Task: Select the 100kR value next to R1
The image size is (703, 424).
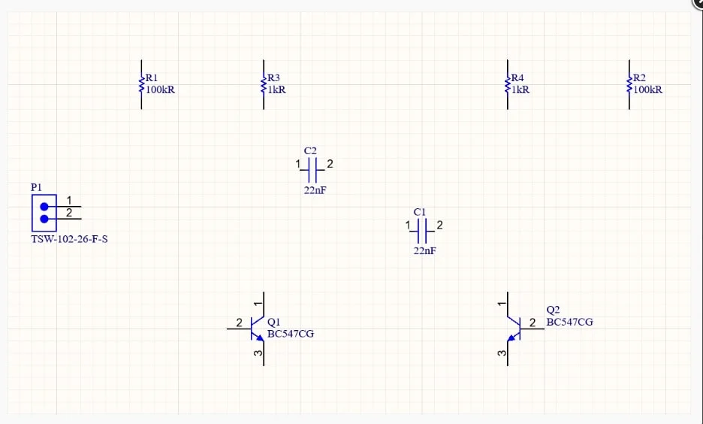Action: 161,89
